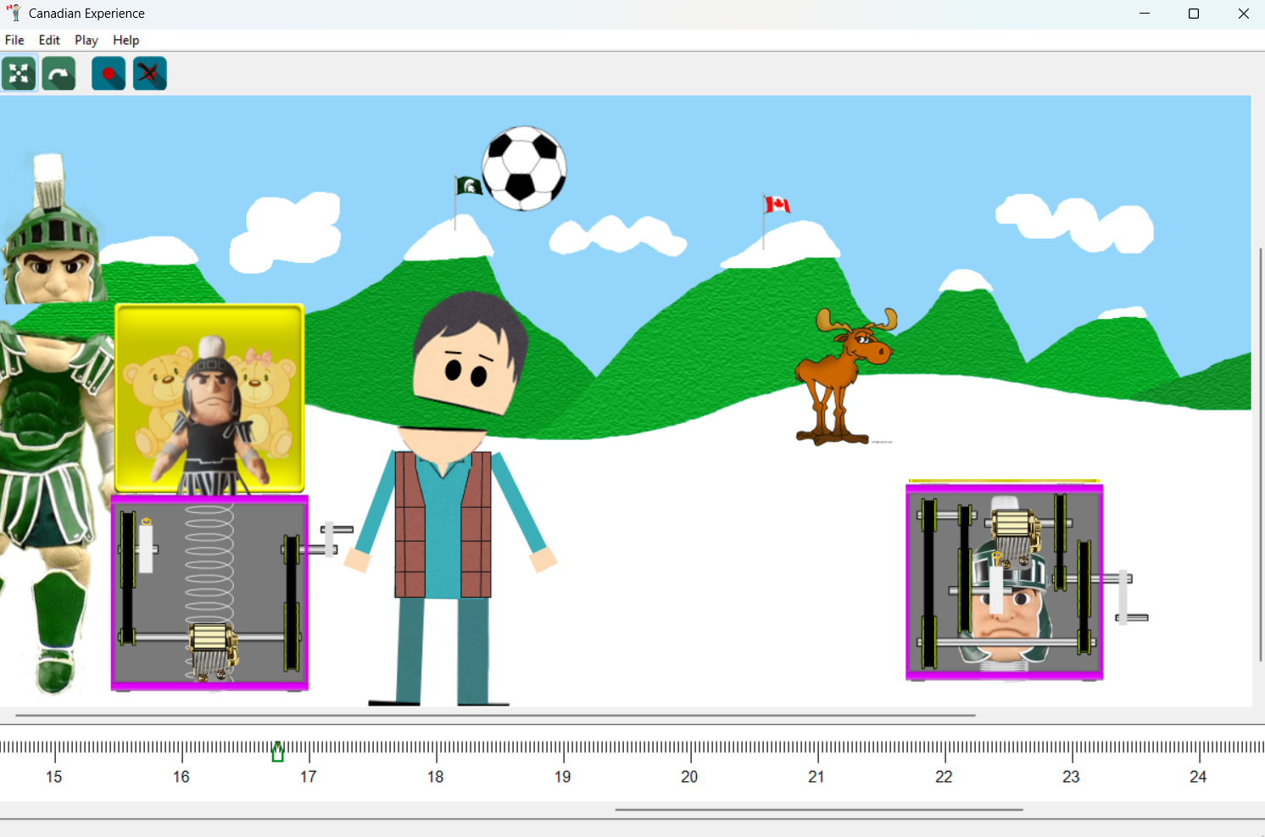
Task: Open the Help menu
Action: point(125,40)
